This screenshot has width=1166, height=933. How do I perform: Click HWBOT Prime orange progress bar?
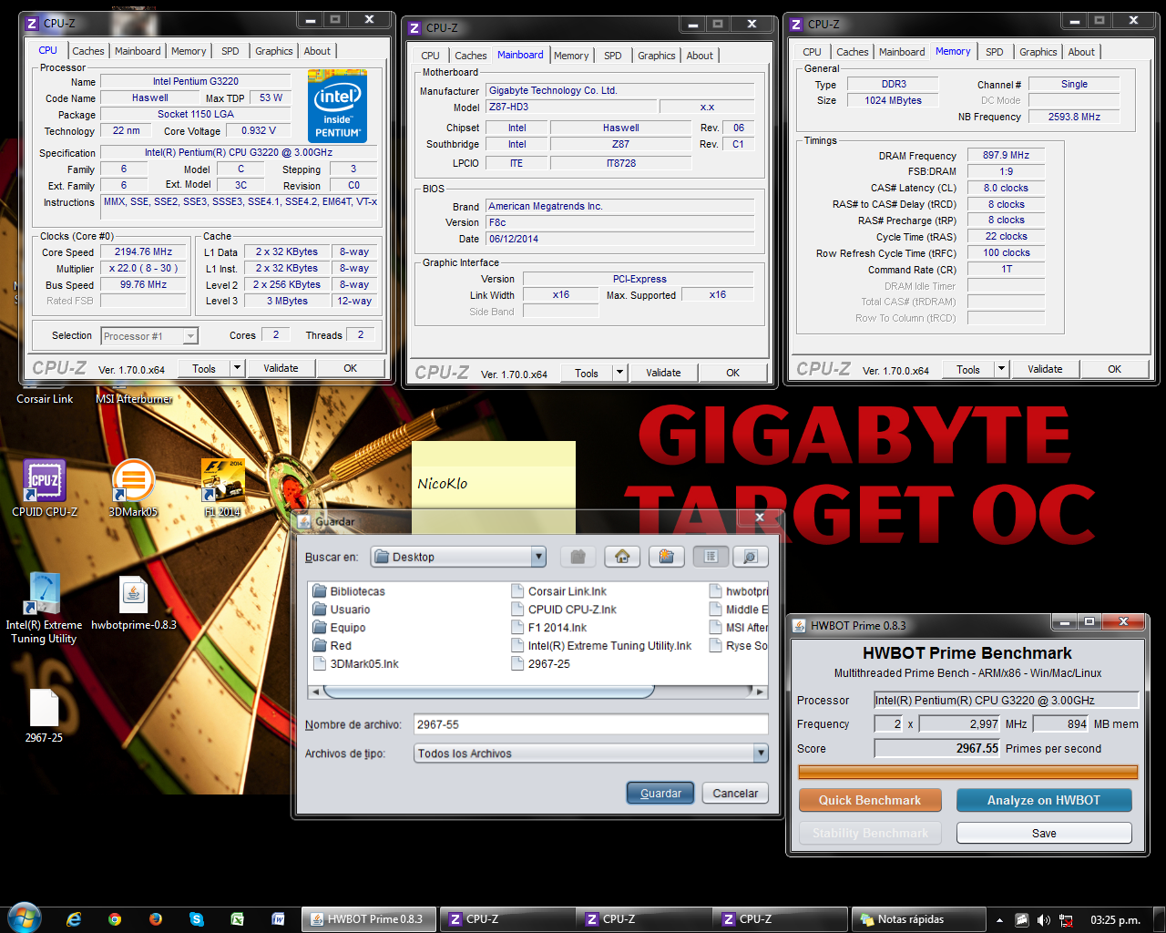[x=968, y=772]
